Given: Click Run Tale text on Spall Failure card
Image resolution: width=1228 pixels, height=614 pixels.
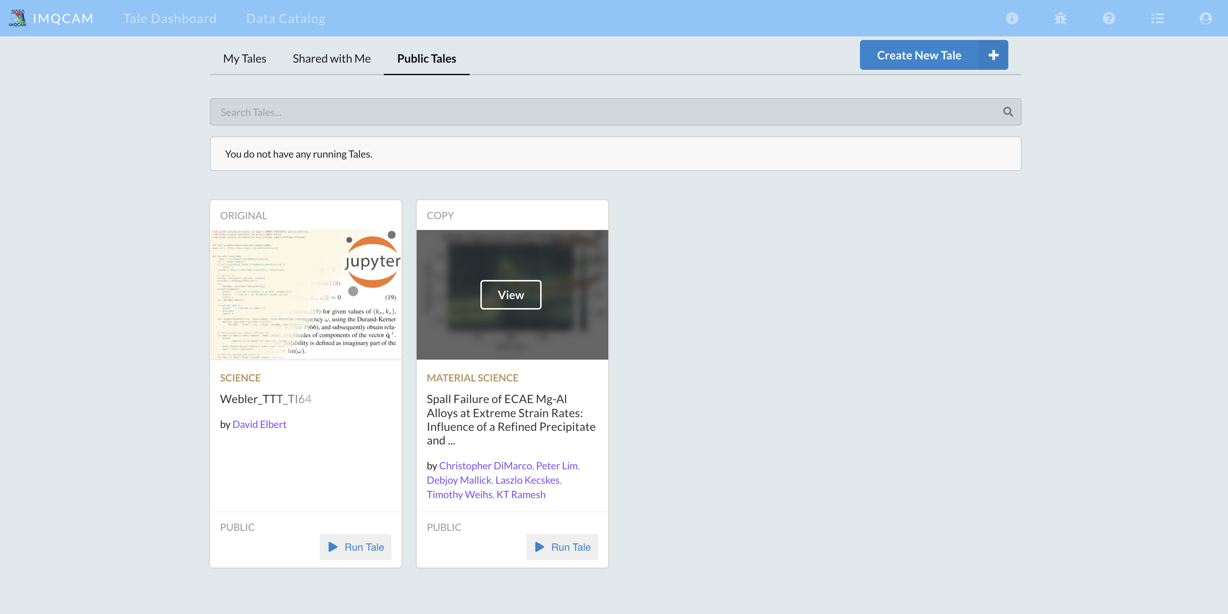Looking at the screenshot, I should (571, 547).
